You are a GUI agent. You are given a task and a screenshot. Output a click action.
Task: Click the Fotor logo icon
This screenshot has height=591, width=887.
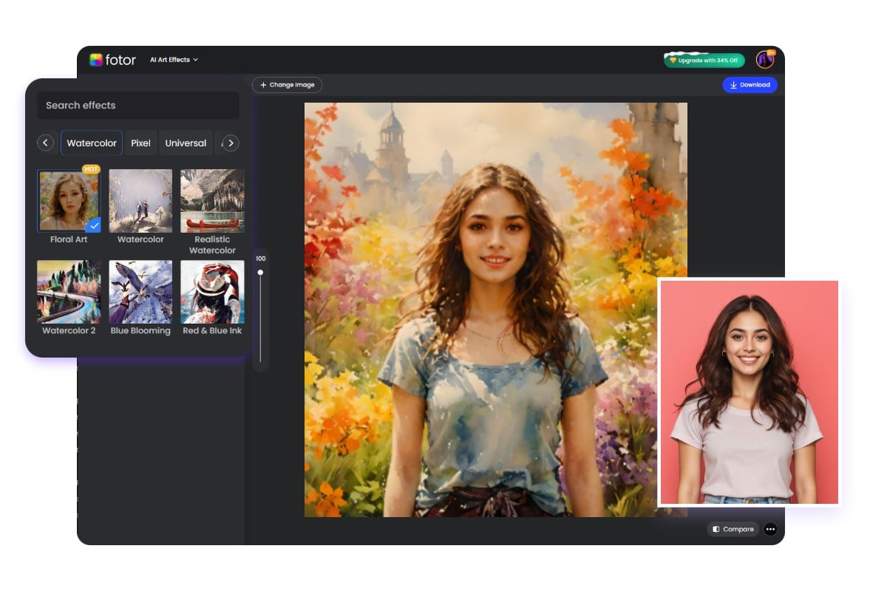tap(96, 60)
